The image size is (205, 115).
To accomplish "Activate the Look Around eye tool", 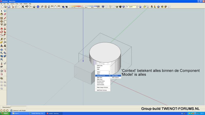I will [2, 67].
